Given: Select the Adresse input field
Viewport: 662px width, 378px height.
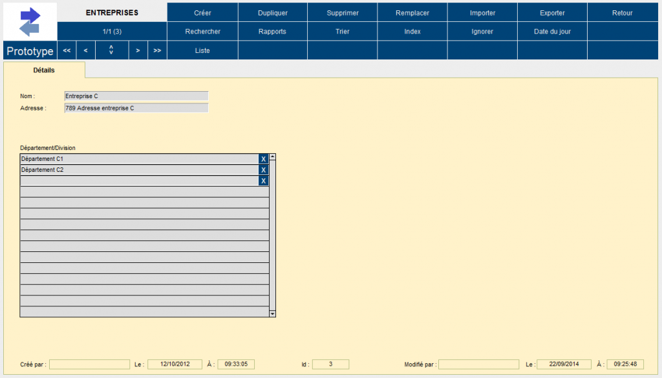Looking at the screenshot, I should 136,109.
